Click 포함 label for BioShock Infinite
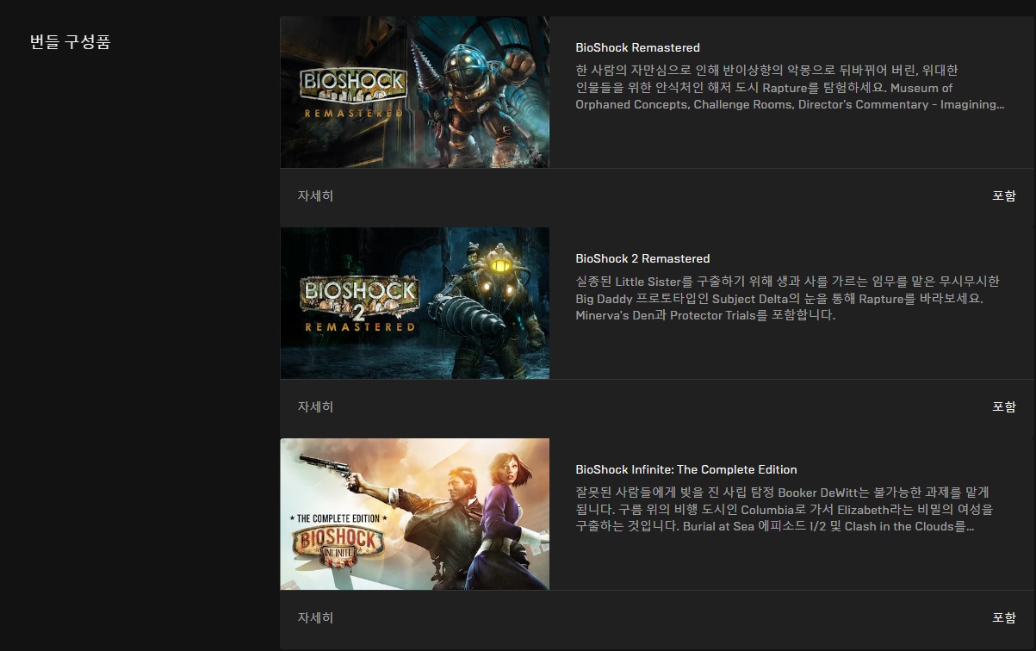1036x651 pixels. pos(1004,617)
